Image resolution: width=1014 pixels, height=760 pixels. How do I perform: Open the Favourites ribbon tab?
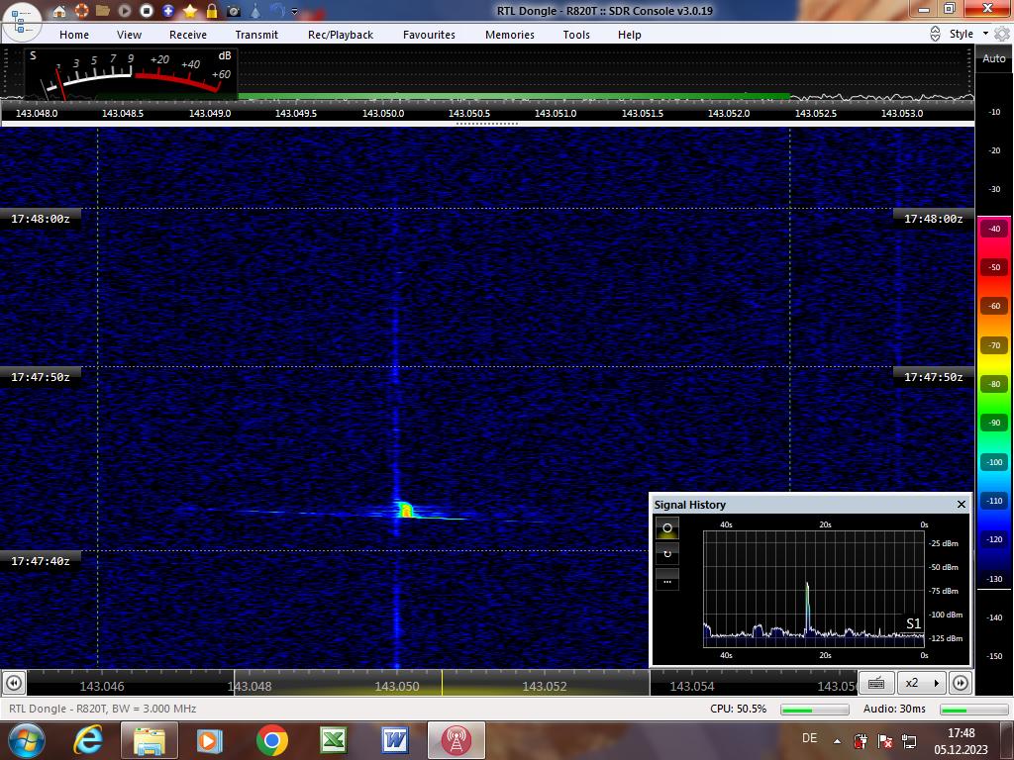tap(429, 35)
